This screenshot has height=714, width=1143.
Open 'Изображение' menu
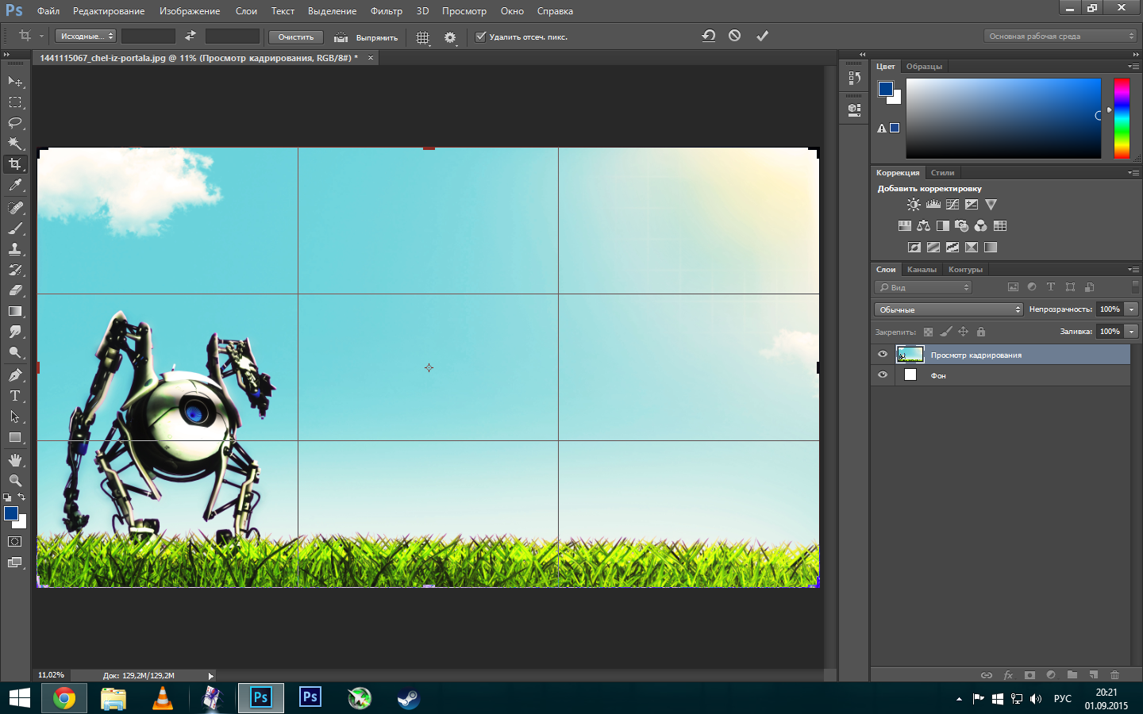pyautogui.click(x=190, y=11)
